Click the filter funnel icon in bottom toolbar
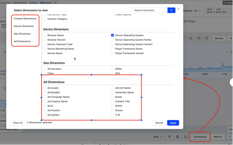233x145 pixels. 169,137
